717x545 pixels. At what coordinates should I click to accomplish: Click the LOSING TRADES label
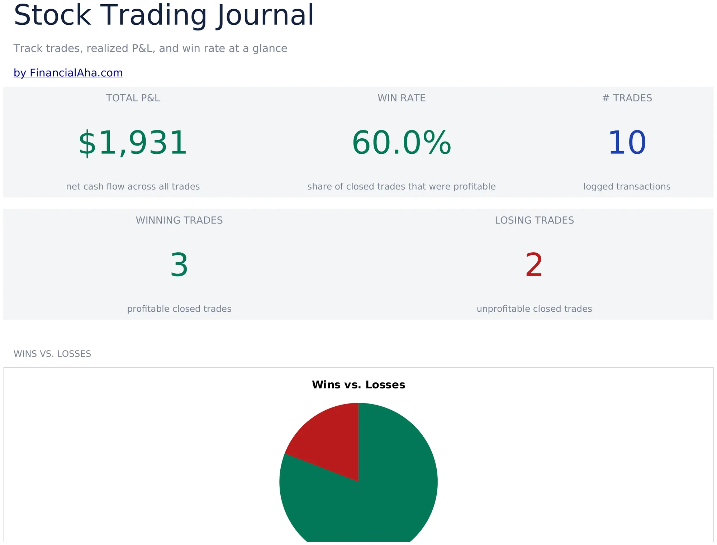tap(534, 220)
